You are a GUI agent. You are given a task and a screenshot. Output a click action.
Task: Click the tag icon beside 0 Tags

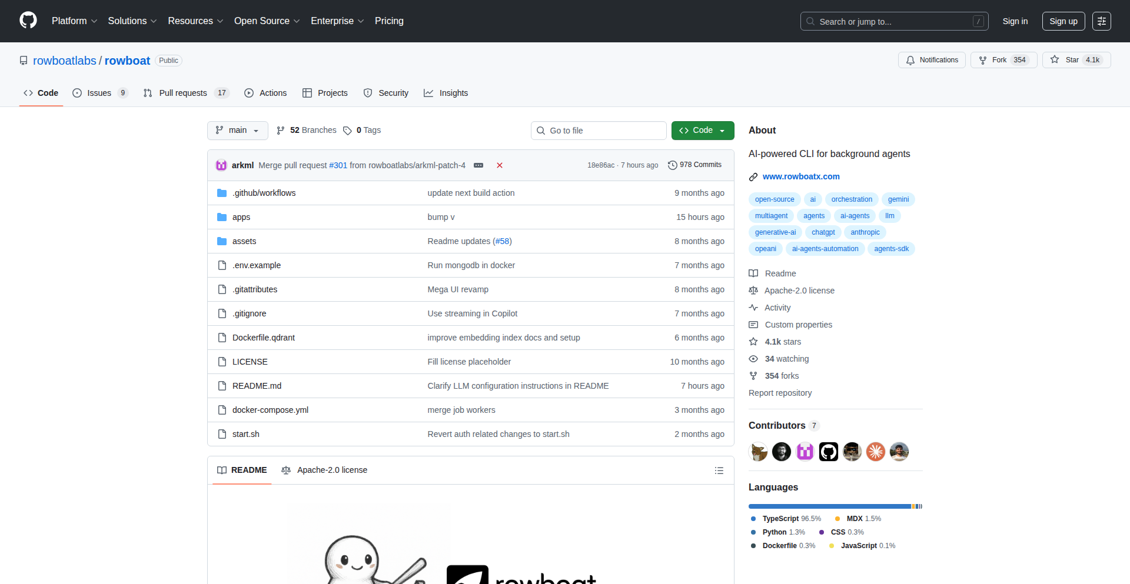pos(348,131)
